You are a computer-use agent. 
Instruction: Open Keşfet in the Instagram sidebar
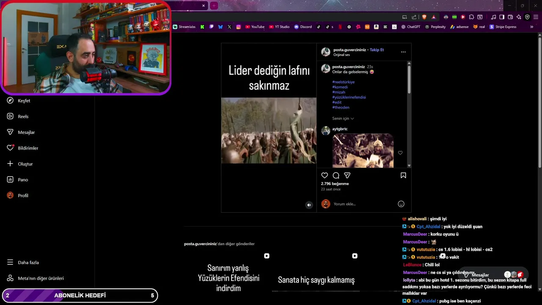click(19, 101)
